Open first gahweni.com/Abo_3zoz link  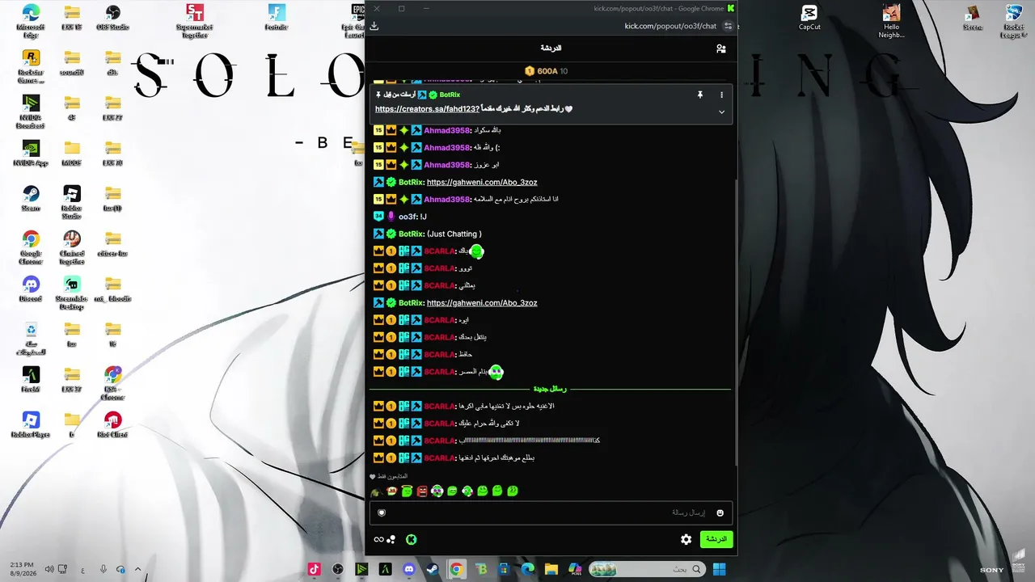[x=482, y=183]
